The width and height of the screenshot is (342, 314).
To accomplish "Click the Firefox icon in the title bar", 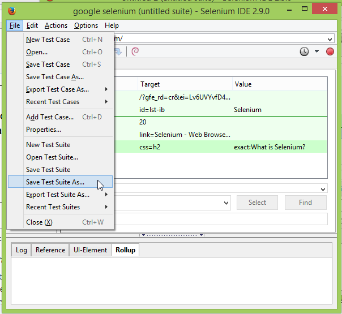I will click(12, 11).
